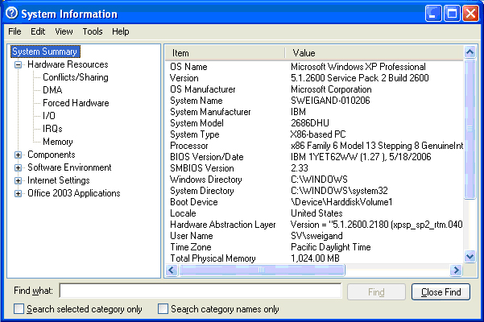This screenshot has height=322, width=484.
Task: Open the File menu
Action: click(14, 31)
